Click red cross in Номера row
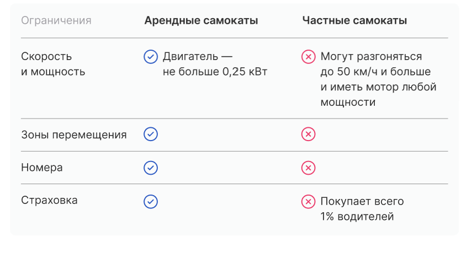This screenshot has width=472, height=253. click(x=308, y=168)
